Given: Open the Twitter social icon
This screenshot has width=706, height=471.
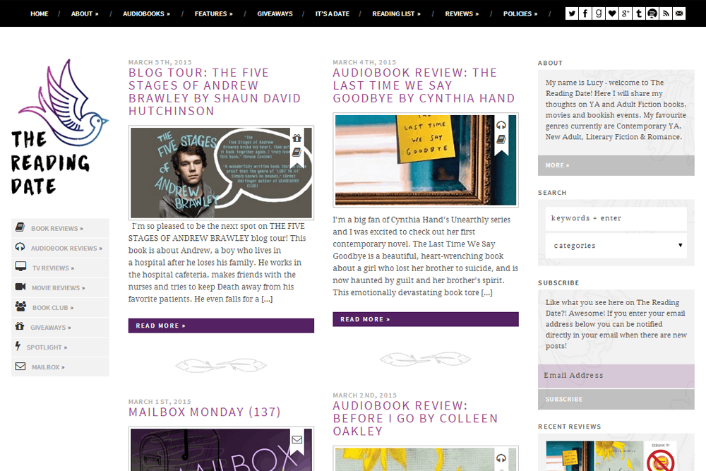Looking at the screenshot, I should pyautogui.click(x=572, y=13).
